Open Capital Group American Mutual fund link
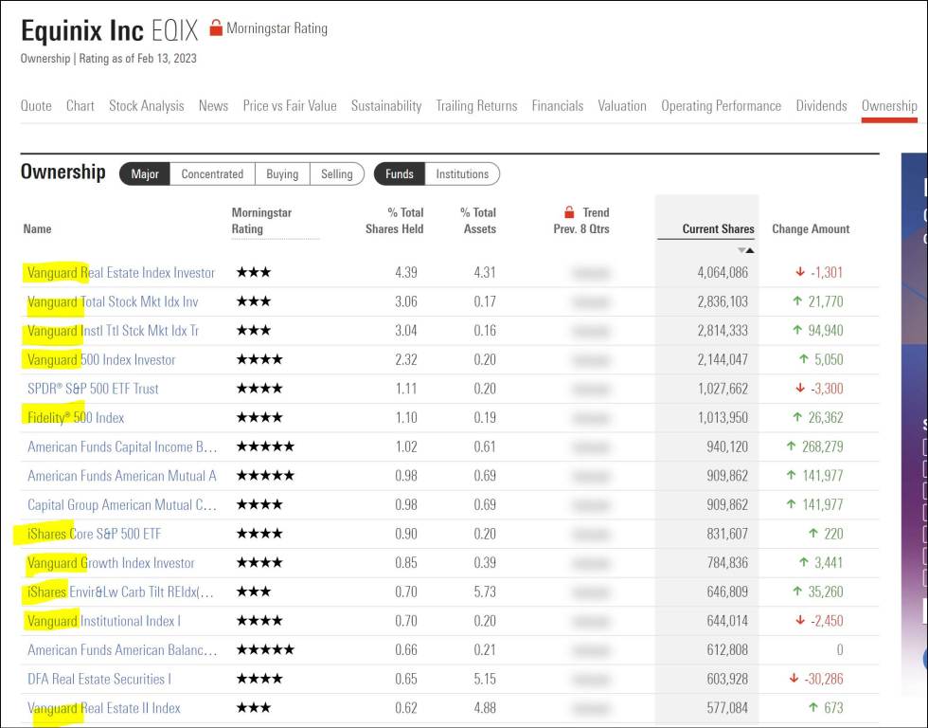The height and width of the screenshot is (728, 928). (x=122, y=505)
